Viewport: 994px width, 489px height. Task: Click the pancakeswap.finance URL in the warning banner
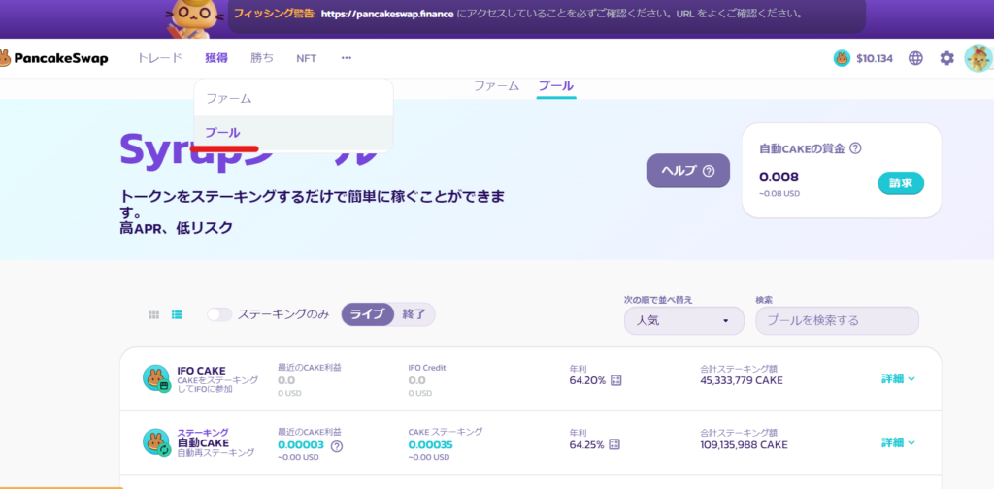pos(386,13)
